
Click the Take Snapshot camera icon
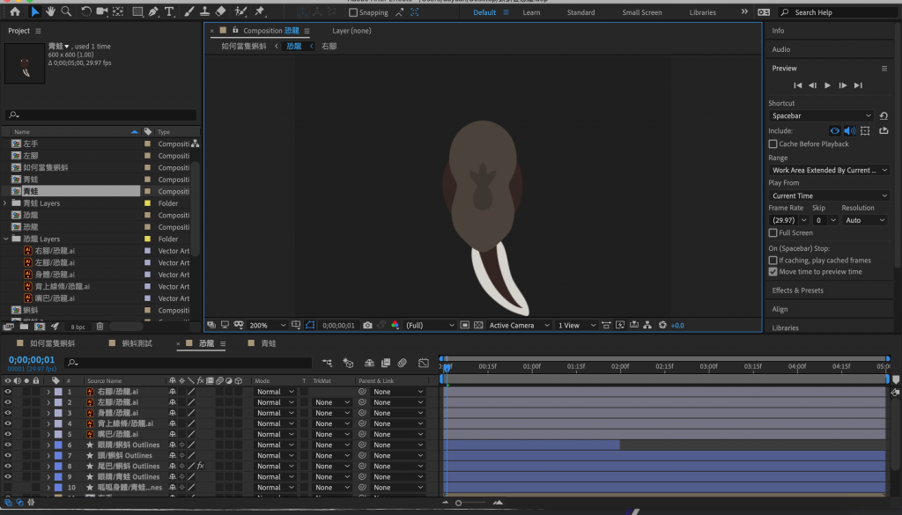(x=367, y=326)
